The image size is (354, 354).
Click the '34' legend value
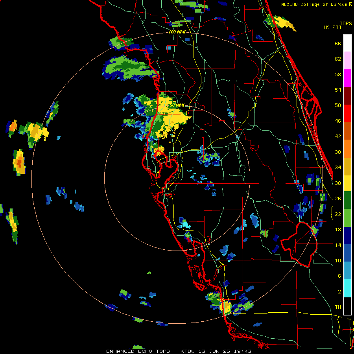pos(338,168)
